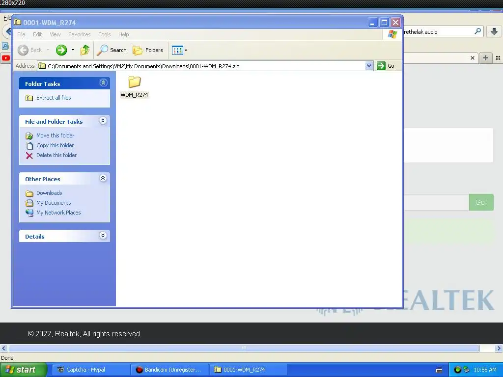
Task: Click Move this folder icon
Action: click(x=29, y=135)
